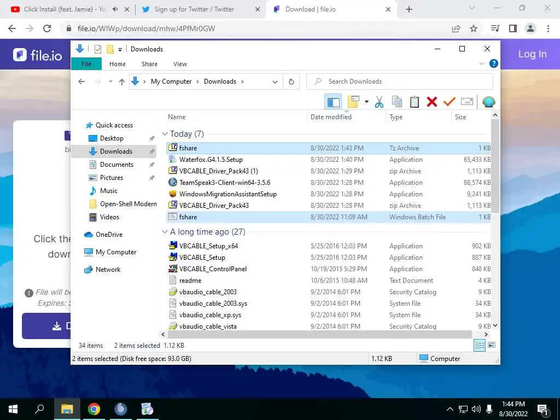
Task: Click the Paste clipboard icon
Action: [415, 102]
